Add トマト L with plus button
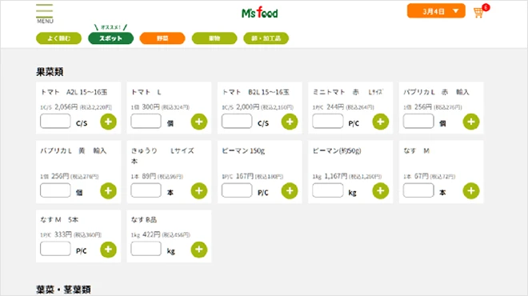 tap(199, 122)
